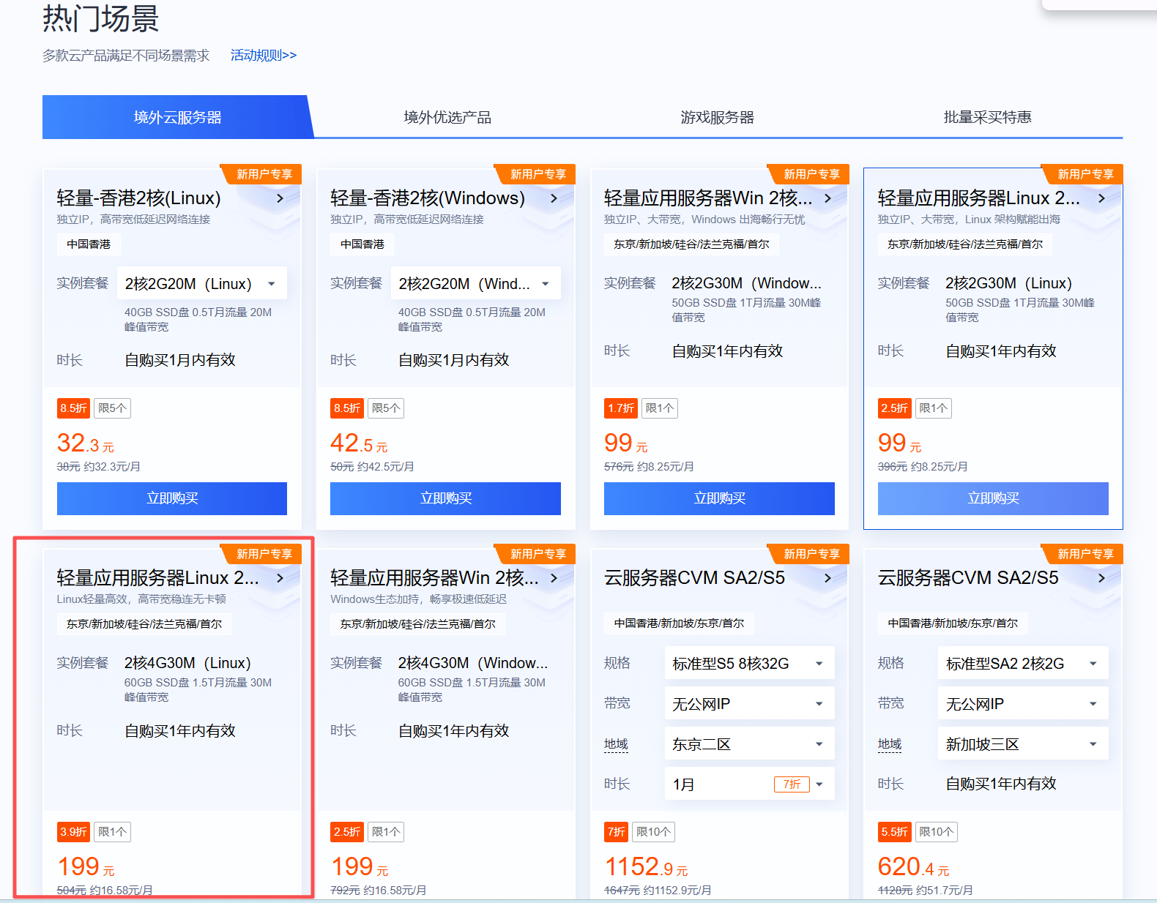Switch to the 境外优选产品 tab
This screenshot has height=903, width=1157.
click(447, 117)
